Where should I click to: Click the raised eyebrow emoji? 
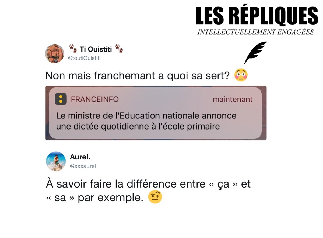tap(155, 198)
